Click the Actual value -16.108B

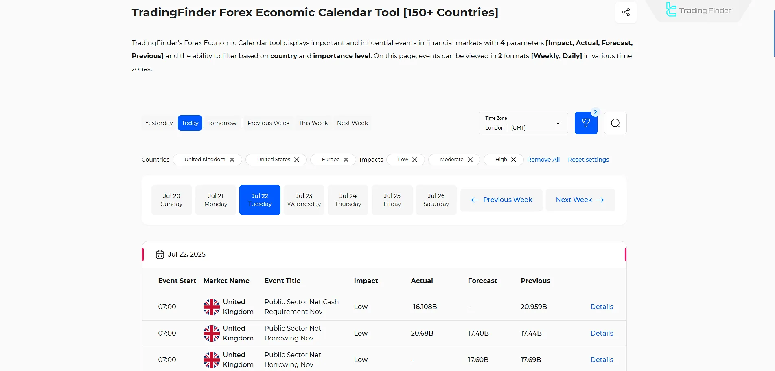[424, 307]
